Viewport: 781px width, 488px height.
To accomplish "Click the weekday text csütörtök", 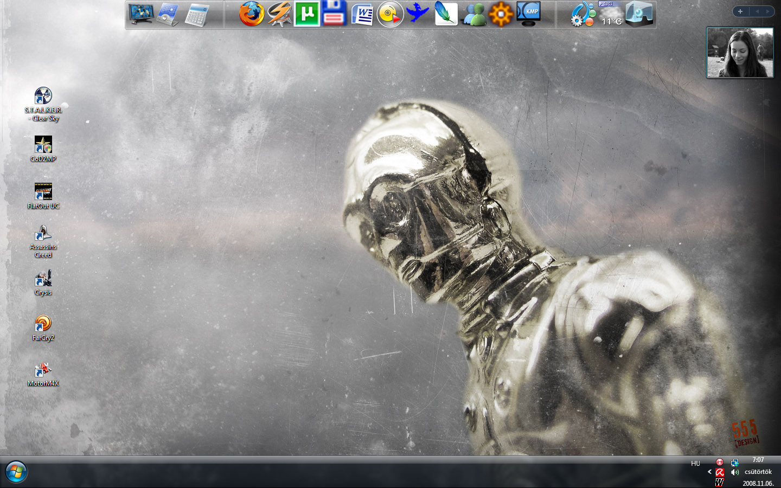I will pos(758,472).
